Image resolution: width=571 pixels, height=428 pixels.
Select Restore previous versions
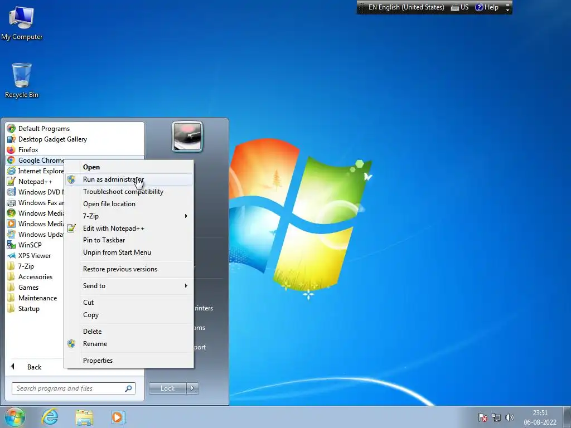tap(129, 269)
